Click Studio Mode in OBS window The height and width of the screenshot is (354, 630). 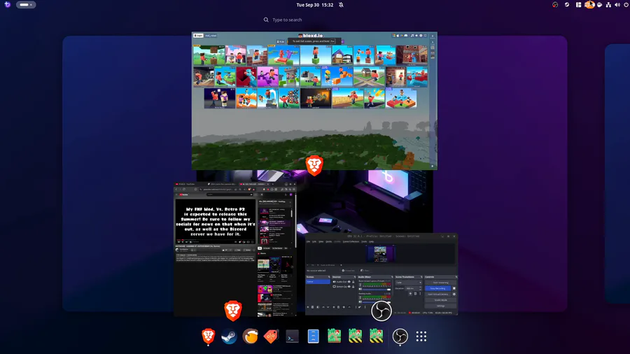point(441,300)
